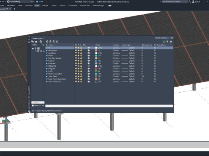Toggle On lightbulb for Aluminium layer
The width and height of the screenshot is (209, 156).
(76, 50)
